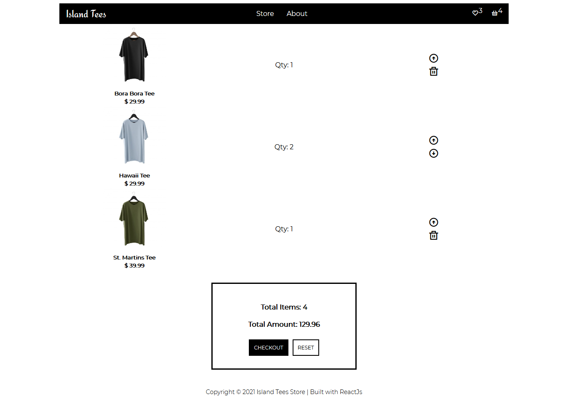Image resolution: width=568 pixels, height=405 pixels.
Task: Click the St. Martins Tee product name
Action: pyautogui.click(x=134, y=257)
